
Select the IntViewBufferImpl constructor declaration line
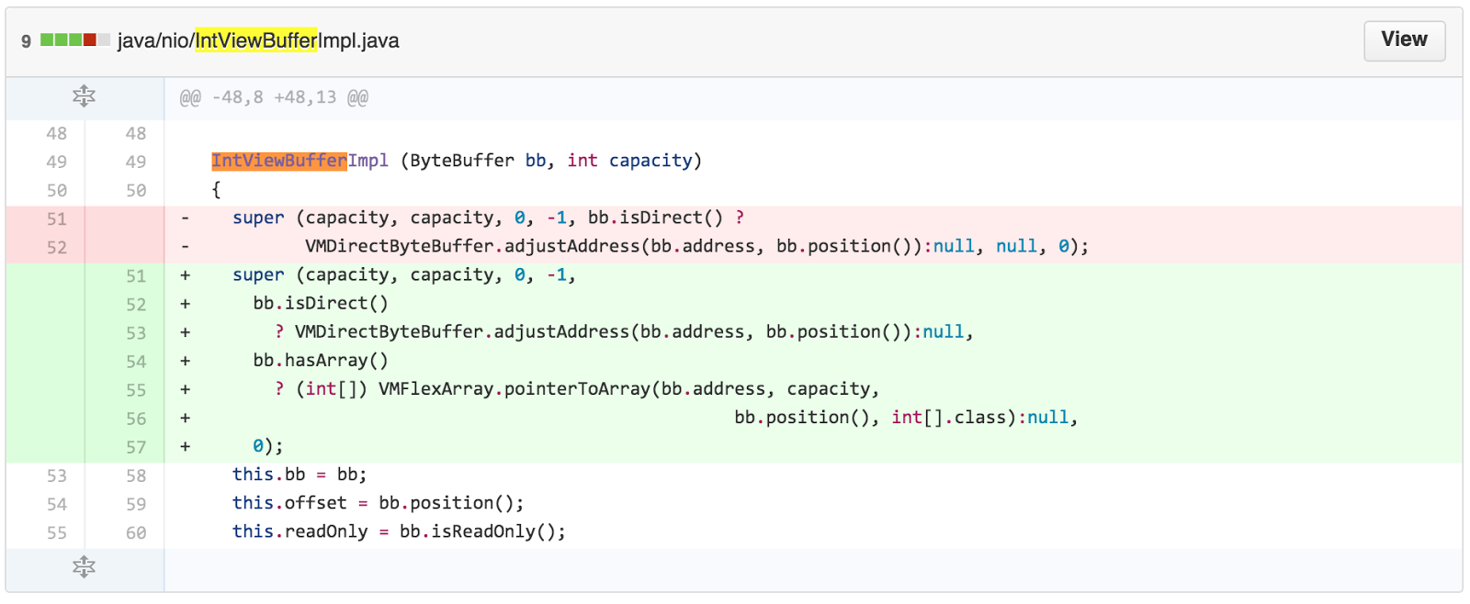tap(457, 161)
